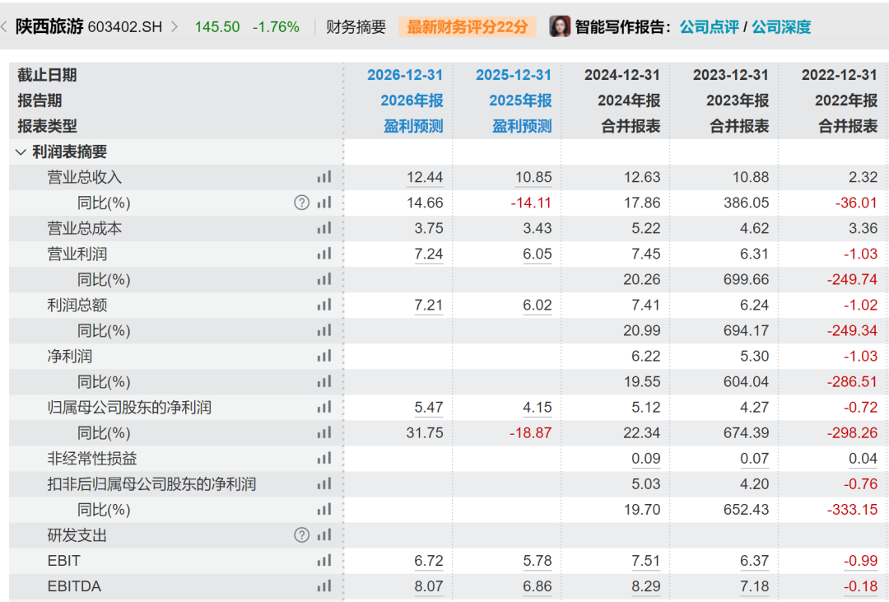This screenshot has width=889, height=602.
Task: Open chart icon for 营业总收入 同比(%) row
Action: (324, 203)
